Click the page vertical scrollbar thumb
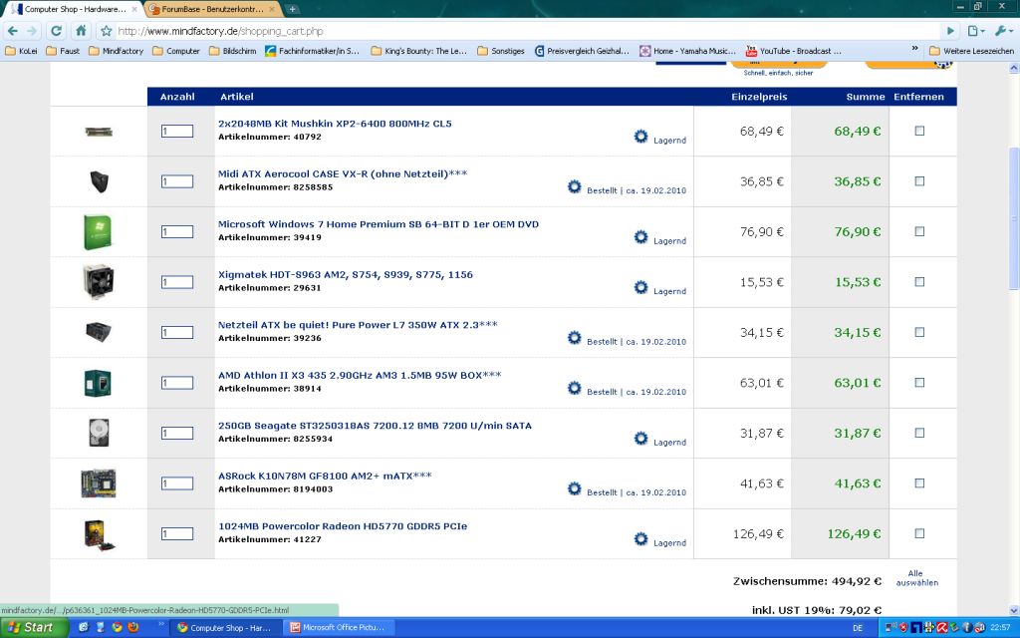Screen dimensions: 1020x638 pyautogui.click(x=1014, y=218)
